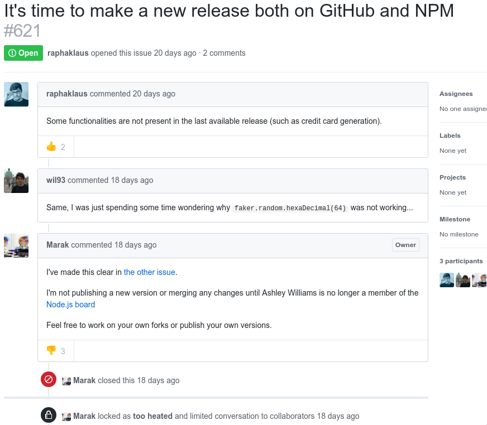Click the Owner badge on Marak's comment
Viewport: 487px width, 425px height.
pyautogui.click(x=405, y=245)
